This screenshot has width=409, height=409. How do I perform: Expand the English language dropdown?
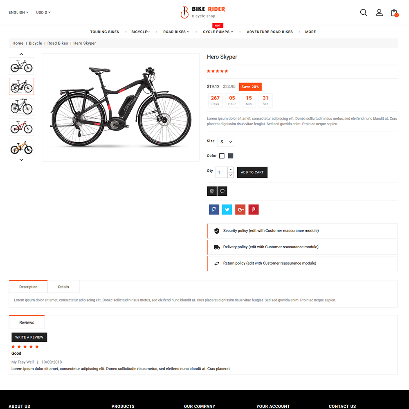18,13
